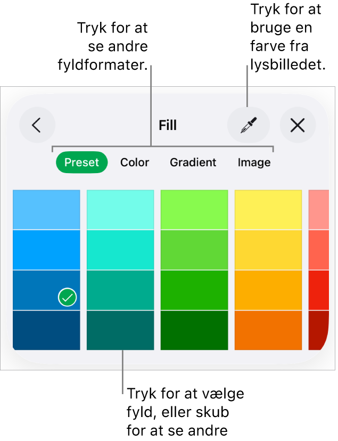The width and height of the screenshot is (338, 441).
Task: Choose the darkest green swatch
Action: pos(194,330)
